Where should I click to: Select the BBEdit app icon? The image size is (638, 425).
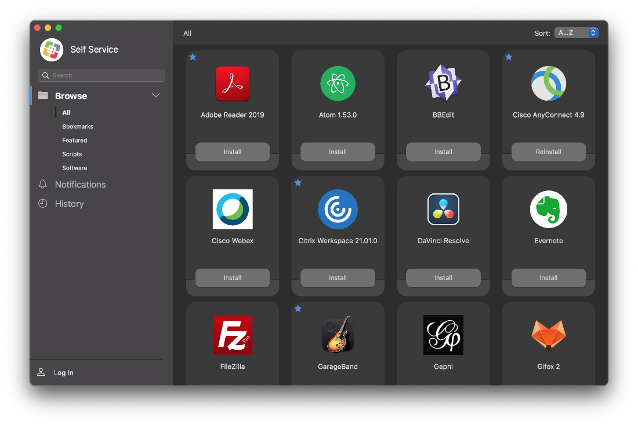pyautogui.click(x=443, y=83)
